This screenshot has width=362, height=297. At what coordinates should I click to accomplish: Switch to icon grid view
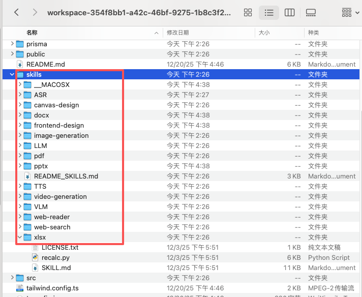[248, 12]
